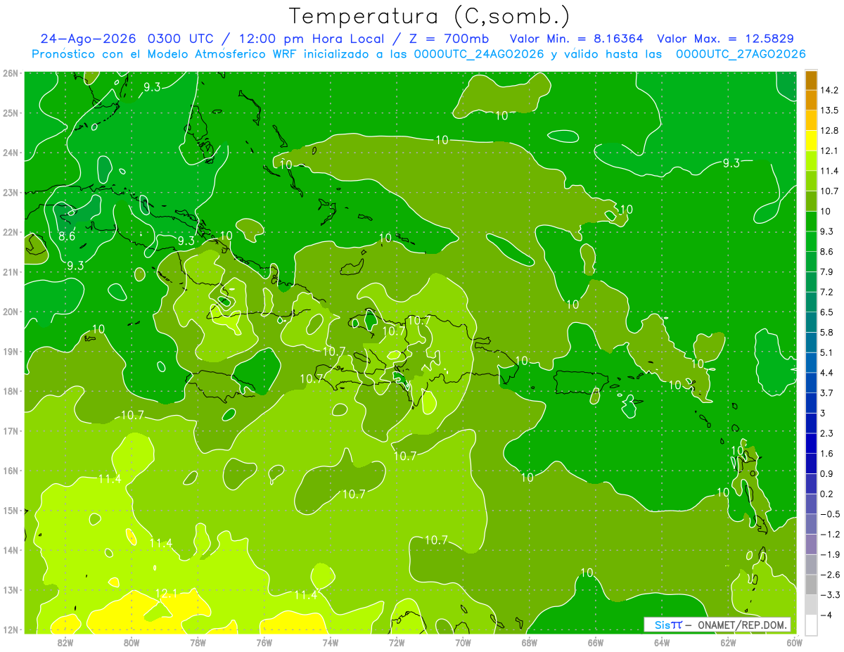This screenshot has height=652, width=844.
Task: Select the end time '0000UTC_27AGO2026'
Action: [740, 54]
